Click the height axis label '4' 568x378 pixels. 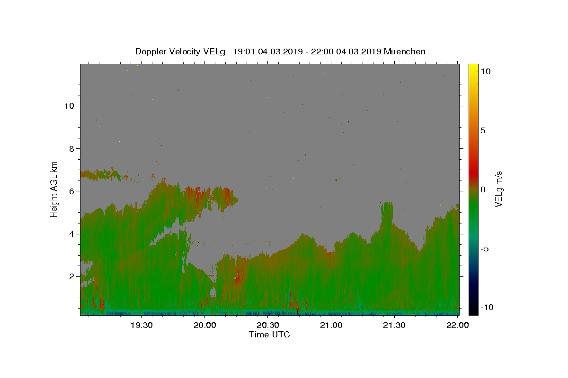tap(71, 234)
